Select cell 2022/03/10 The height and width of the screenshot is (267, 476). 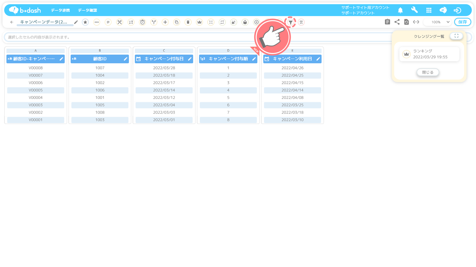click(x=292, y=120)
